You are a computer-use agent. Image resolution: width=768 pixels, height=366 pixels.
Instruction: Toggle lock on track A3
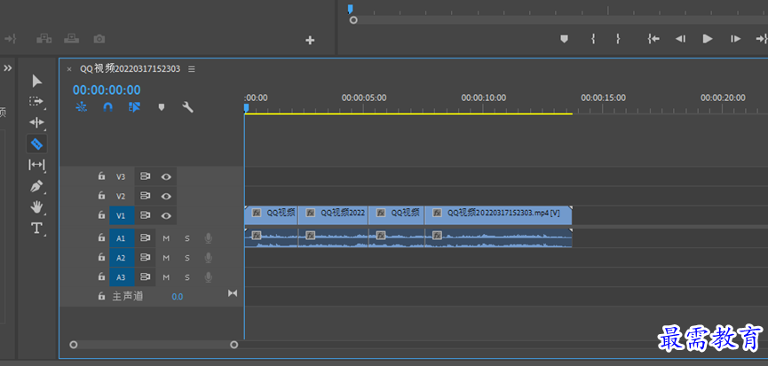pyautogui.click(x=101, y=276)
